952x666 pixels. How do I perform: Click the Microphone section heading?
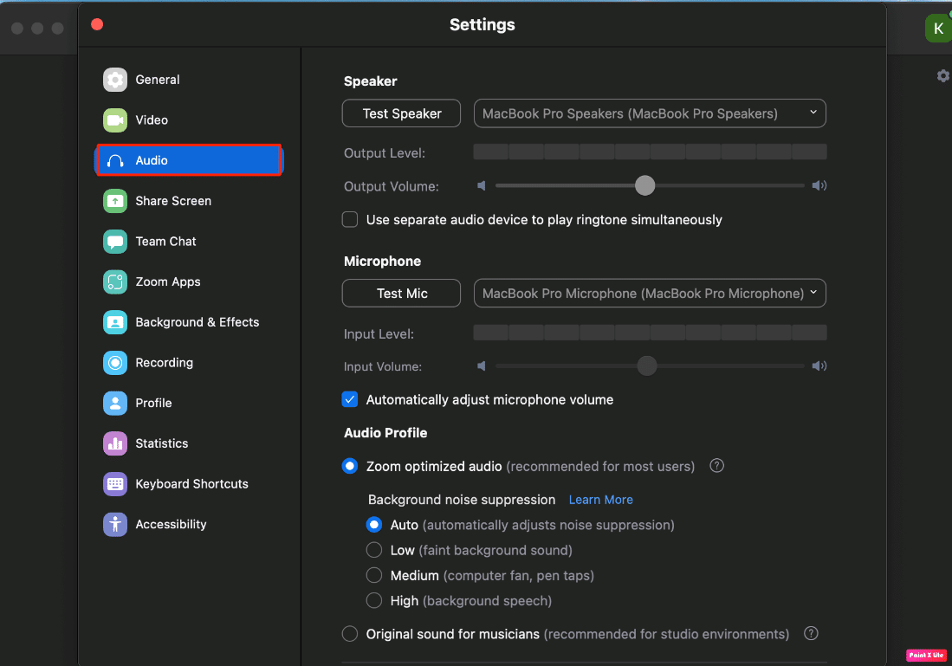[x=383, y=261]
